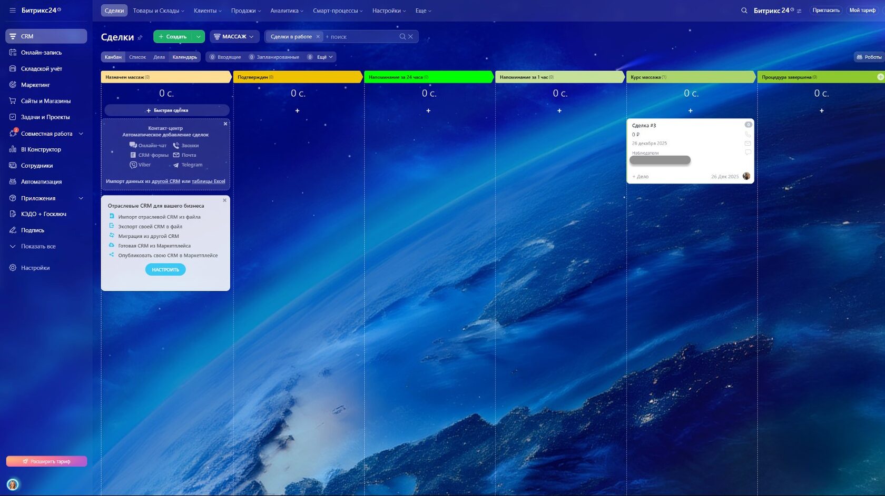This screenshot has height=496, width=885.
Task: Add a stage after Процедура завершена with the plus icon
Action: click(880, 77)
